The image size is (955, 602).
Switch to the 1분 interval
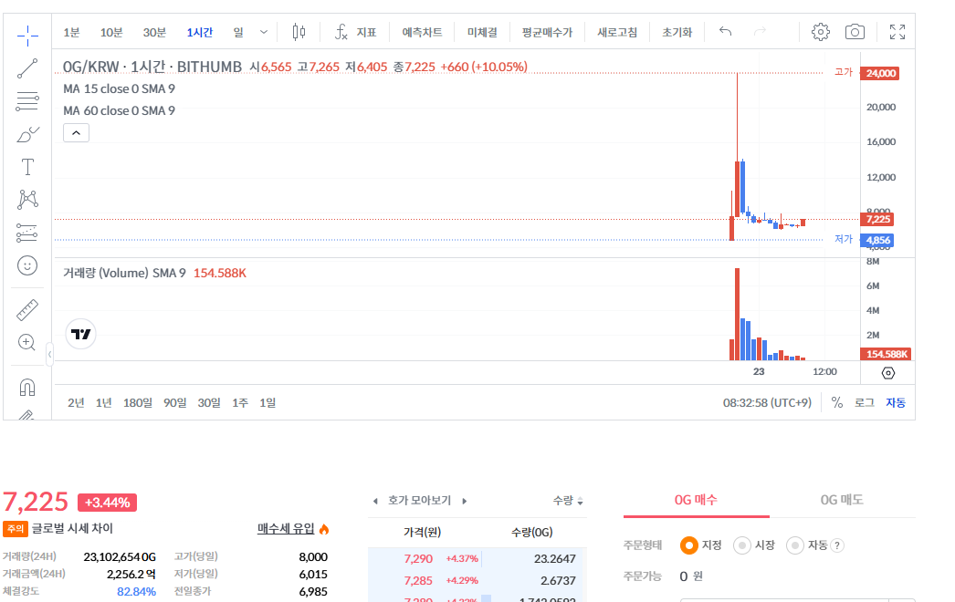(x=71, y=32)
